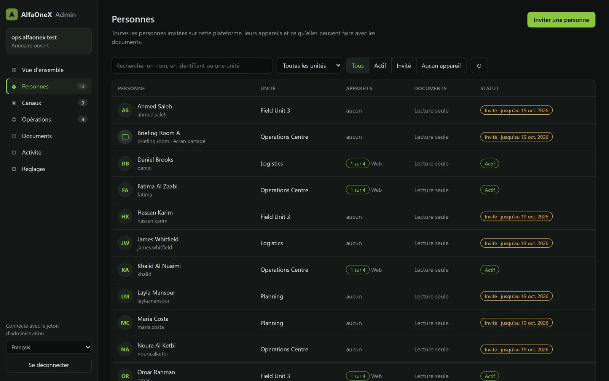Click Lecture seule in Noura Al Ketbi's row
The width and height of the screenshot is (609, 381).
pos(431,349)
